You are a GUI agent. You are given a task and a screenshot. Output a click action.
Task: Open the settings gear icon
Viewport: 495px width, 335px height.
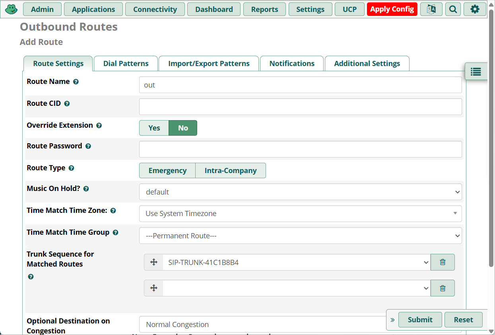point(475,9)
